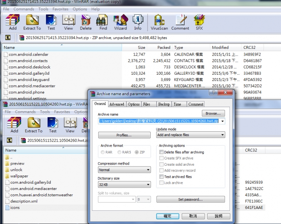Select the wallpaper folder icon
Screen dimensions: 281x224
pyautogui.click(x=7, y=176)
